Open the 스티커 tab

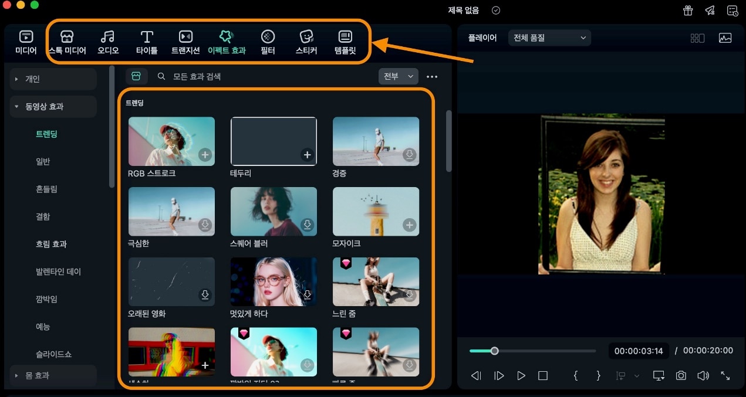[306, 43]
